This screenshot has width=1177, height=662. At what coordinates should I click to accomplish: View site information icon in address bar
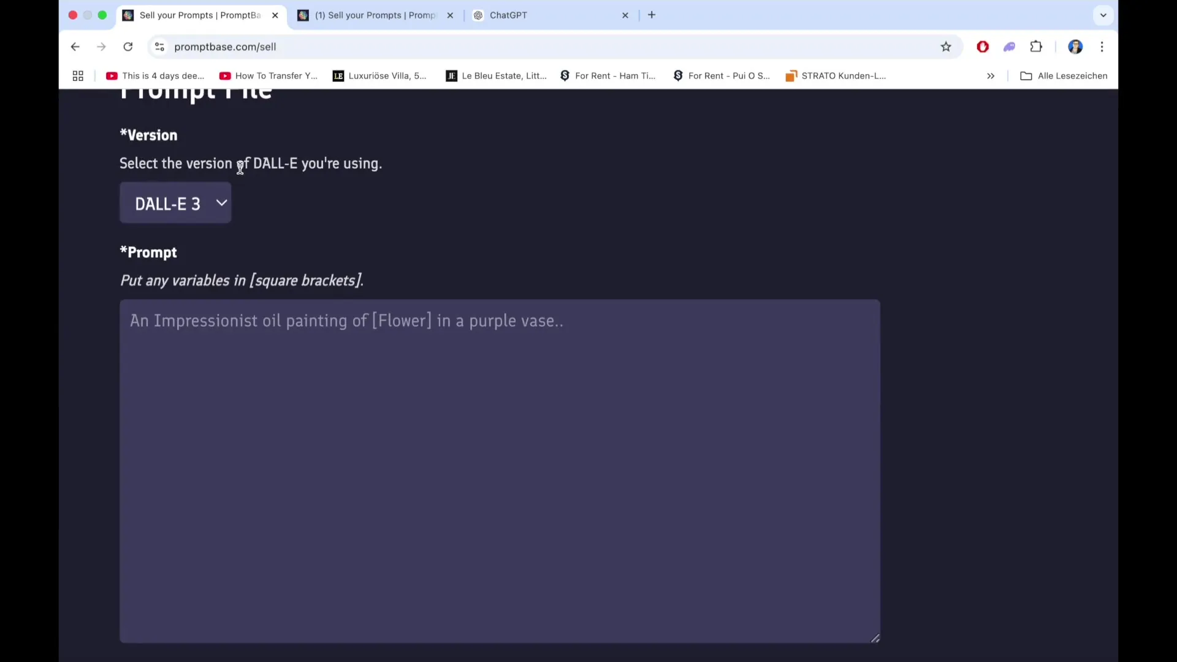click(159, 47)
